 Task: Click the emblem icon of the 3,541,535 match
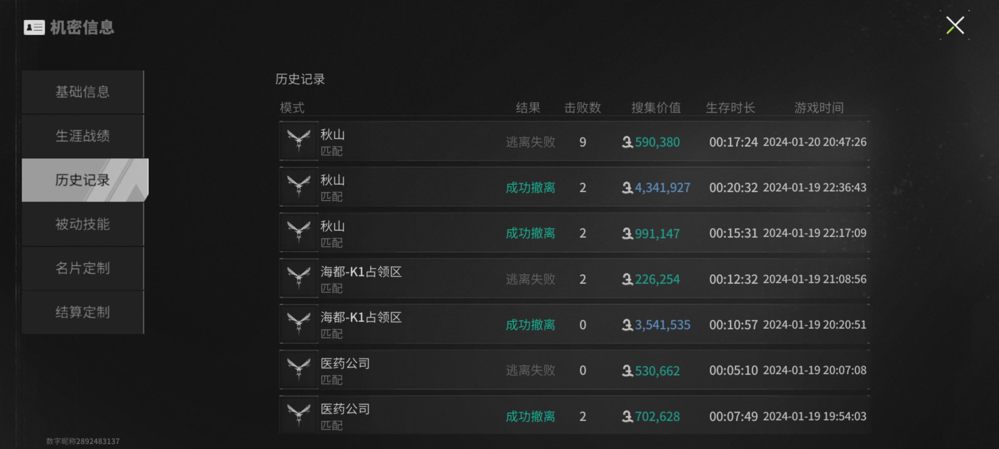299,324
